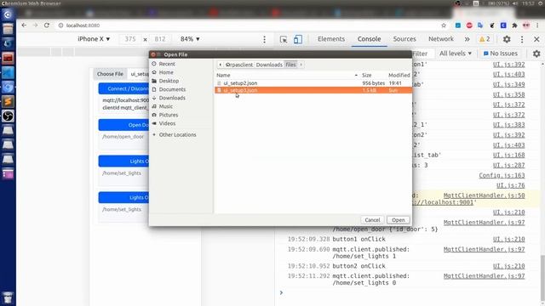Reload the localhost page
The width and height of the screenshot is (545, 306).
(47, 25)
